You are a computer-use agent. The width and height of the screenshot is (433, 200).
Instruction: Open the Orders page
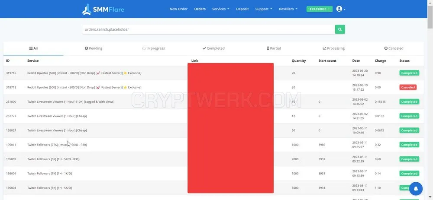200,9
